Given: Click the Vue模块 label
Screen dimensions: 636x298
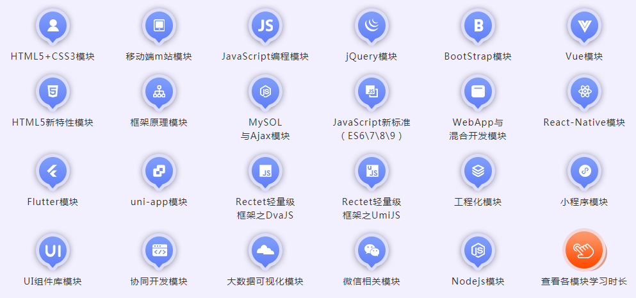Looking at the screenshot, I should tap(584, 56).
